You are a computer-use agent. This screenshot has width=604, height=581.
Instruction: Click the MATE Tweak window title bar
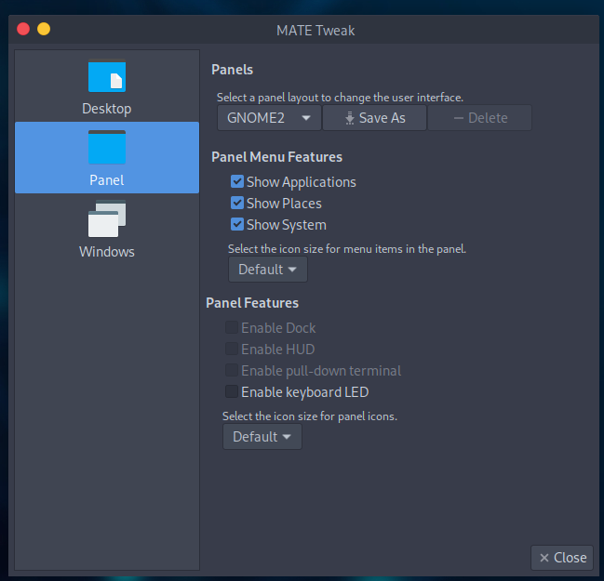pyautogui.click(x=315, y=30)
